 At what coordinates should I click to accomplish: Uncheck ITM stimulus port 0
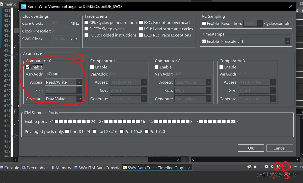tap(233, 122)
